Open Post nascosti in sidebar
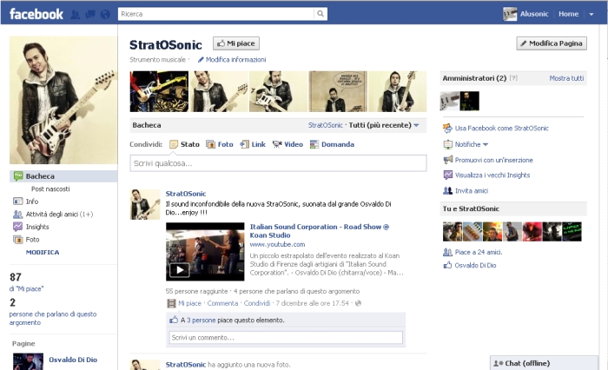The width and height of the screenshot is (608, 370). tap(50, 188)
